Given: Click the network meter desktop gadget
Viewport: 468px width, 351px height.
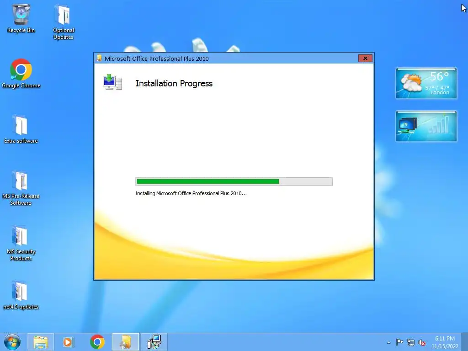Looking at the screenshot, I should (x=426, y=126).
